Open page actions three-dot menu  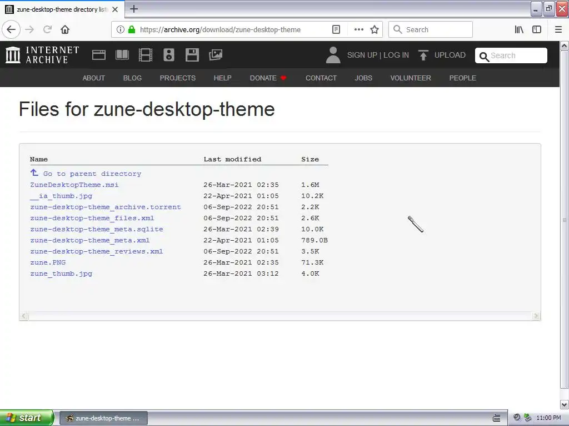[x=358, y=29]
